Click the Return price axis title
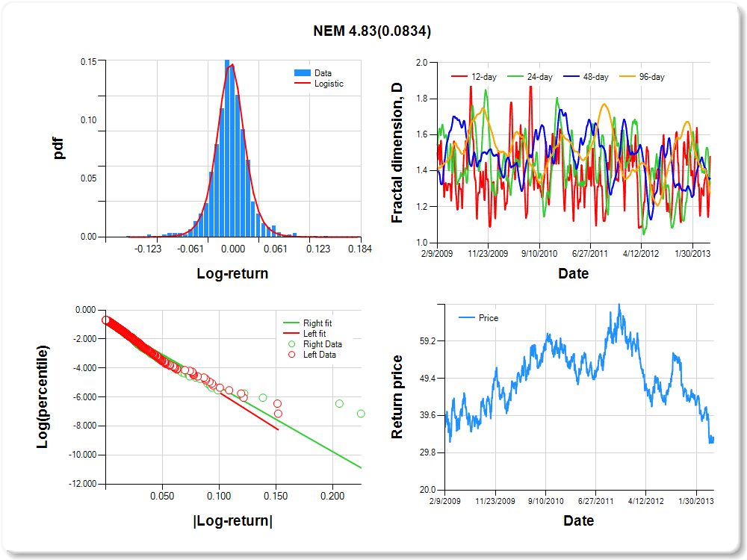This screenshot has height=560, width=747. coord(397,396)
